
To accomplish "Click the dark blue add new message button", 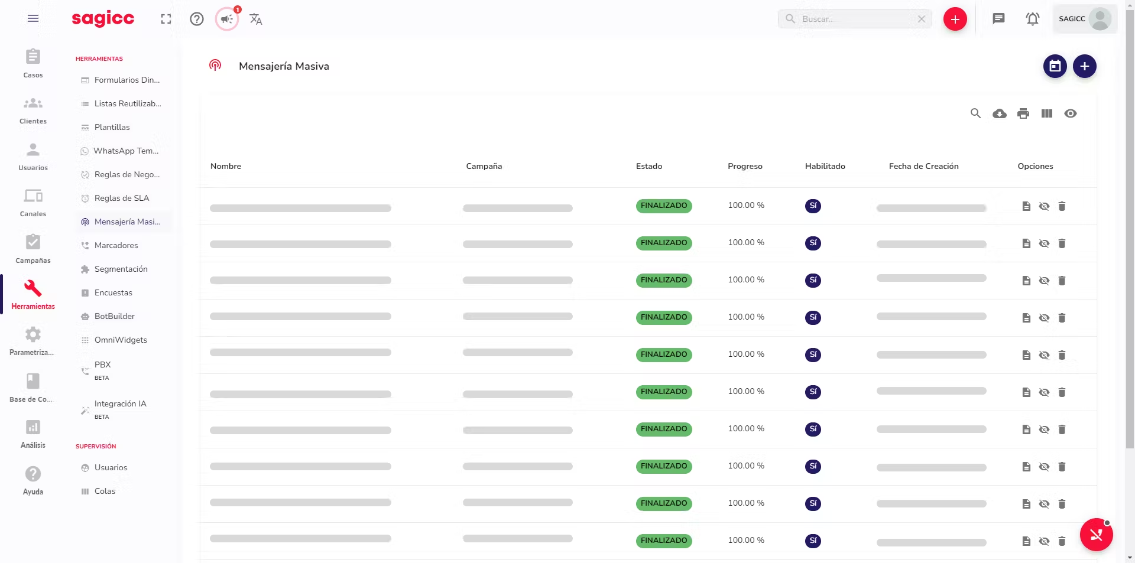I will (1084, 66).
